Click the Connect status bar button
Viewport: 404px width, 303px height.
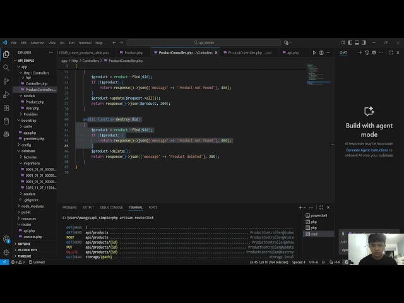[37, 262]
